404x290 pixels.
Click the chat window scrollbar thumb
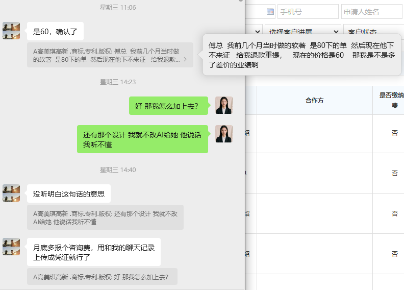tap(241, 1)
